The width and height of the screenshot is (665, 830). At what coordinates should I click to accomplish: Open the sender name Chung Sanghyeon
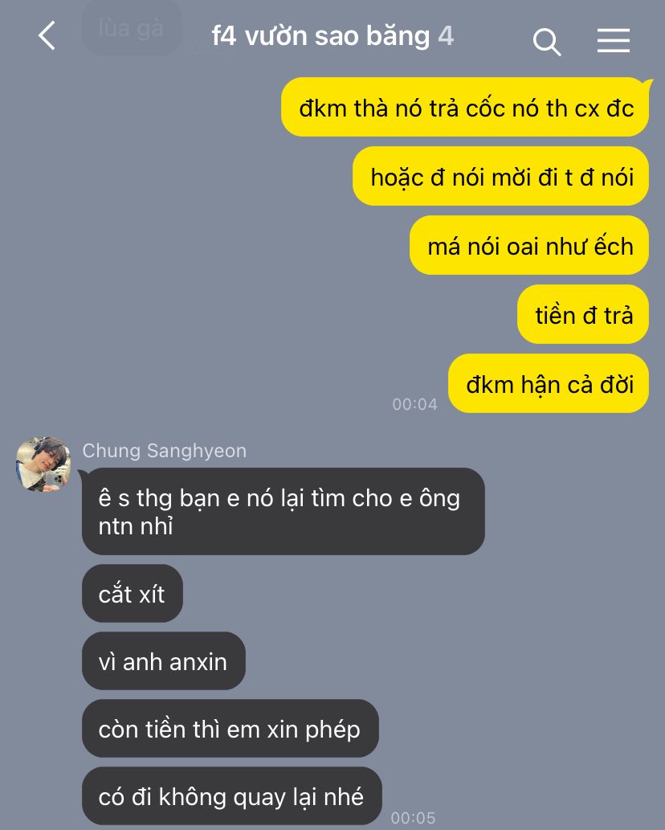coord(165,451)
